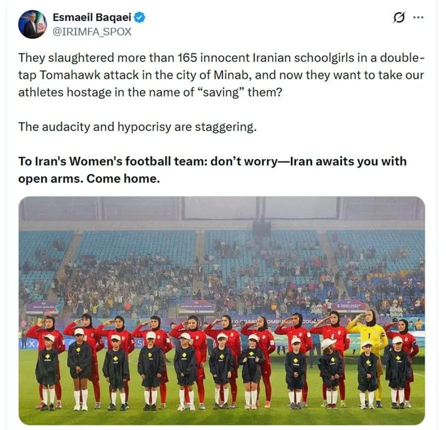
Task: Click the blue verified checkmark badge
Action: (140, 17)
